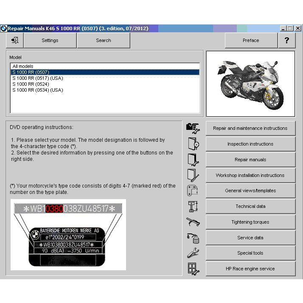
Task: Choose S 1000 RR (0524) from list
Action: [x=31, y=84]
